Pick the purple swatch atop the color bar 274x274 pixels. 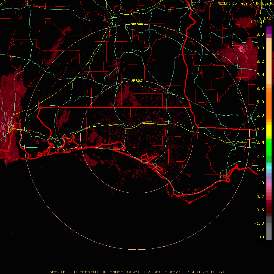tap(269, 30)
